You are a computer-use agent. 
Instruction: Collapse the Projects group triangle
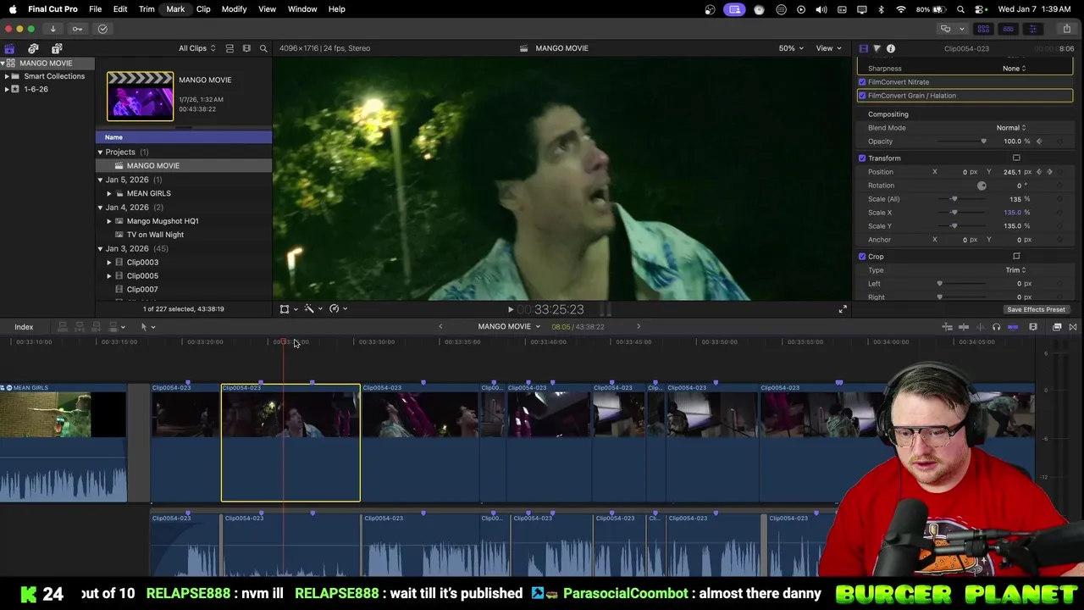[100, 152]
